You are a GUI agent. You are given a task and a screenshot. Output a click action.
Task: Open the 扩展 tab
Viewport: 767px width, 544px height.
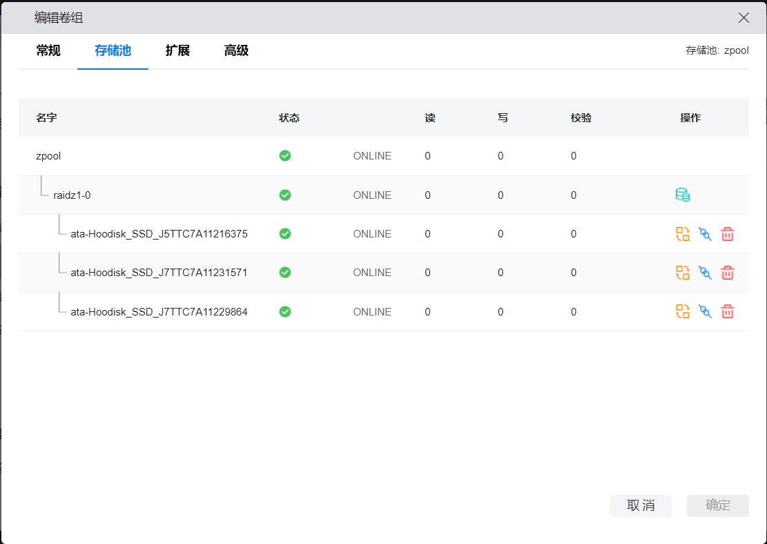coord(177,50)
